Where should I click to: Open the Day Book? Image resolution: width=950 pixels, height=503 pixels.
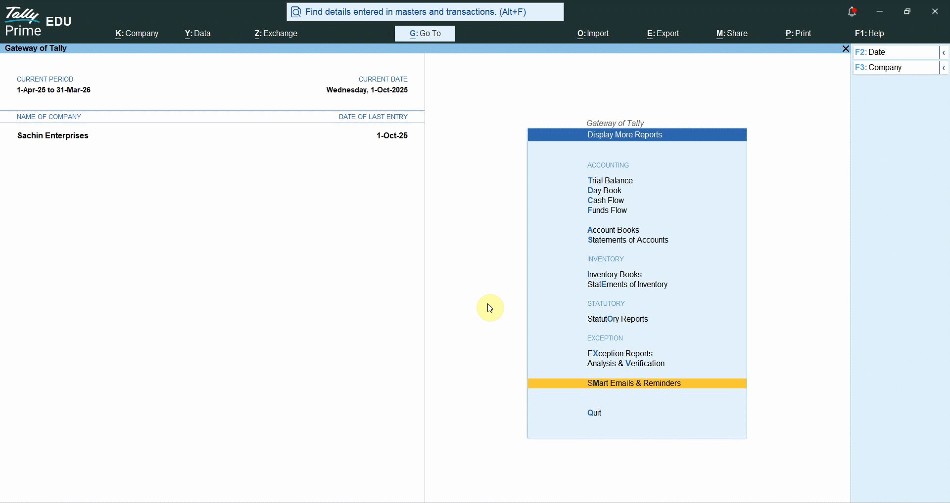(x=604, y=191)
